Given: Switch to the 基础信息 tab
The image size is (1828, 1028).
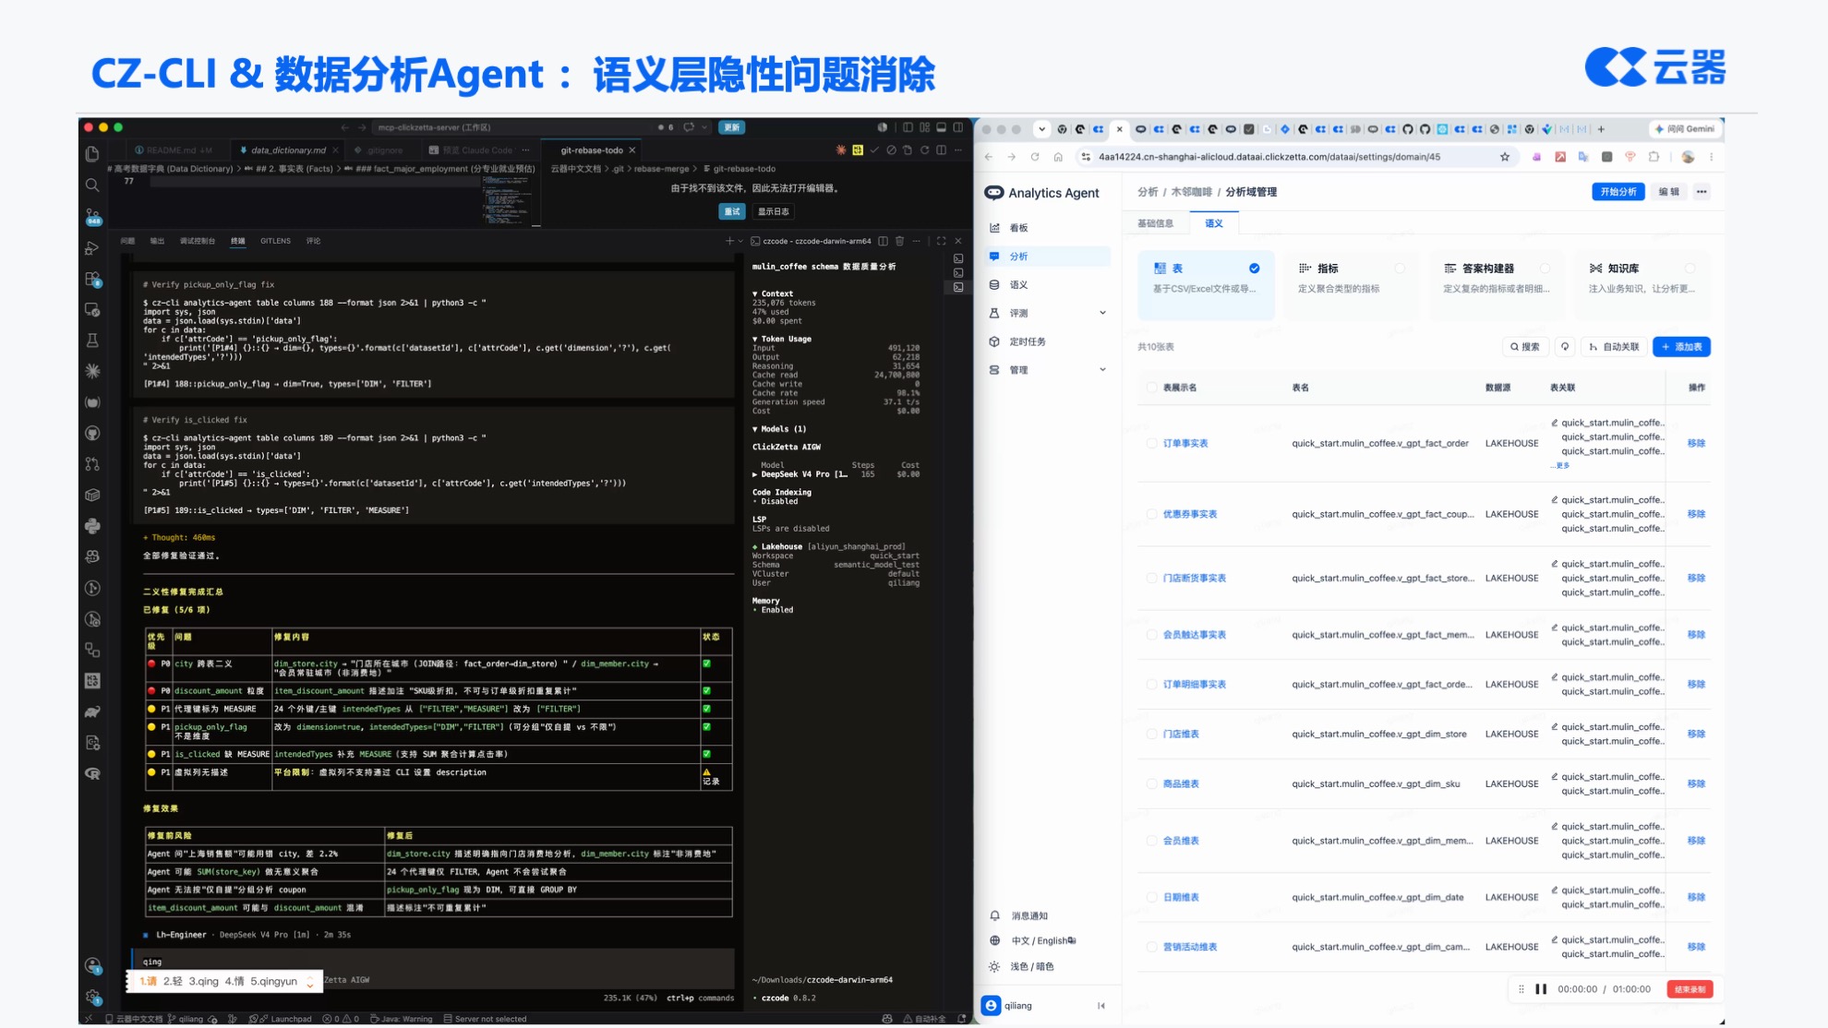Looking at the screenshot, I should pos(1155,223).
